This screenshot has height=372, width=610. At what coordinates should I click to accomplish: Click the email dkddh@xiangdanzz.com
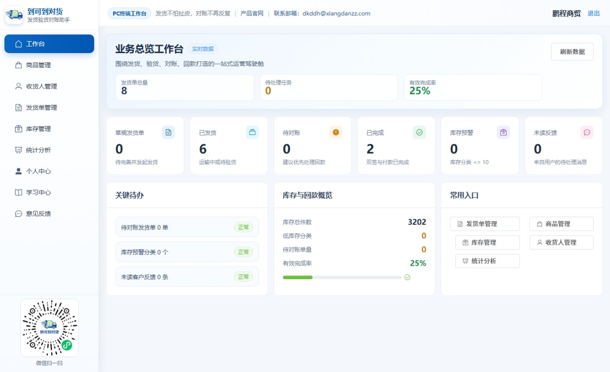(336, 14)
